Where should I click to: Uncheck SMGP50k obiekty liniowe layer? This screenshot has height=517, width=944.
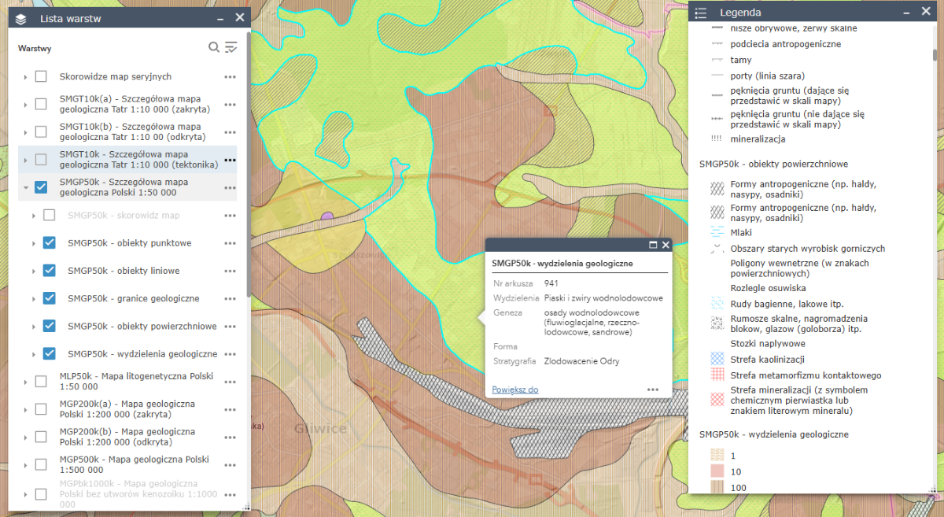click(x=50, y=271)
